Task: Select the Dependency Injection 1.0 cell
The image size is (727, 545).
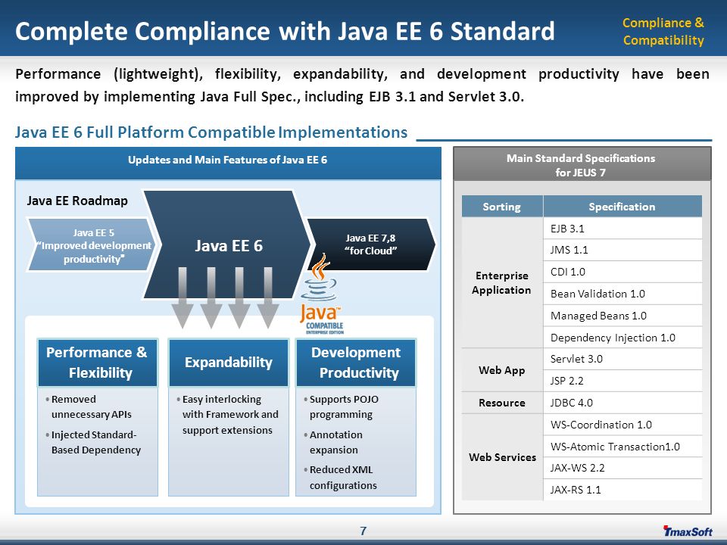Action: click(x=622, y=338)
